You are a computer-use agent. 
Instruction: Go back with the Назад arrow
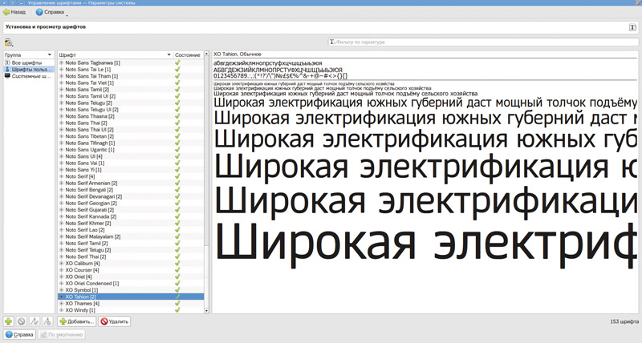pos(14,12)
